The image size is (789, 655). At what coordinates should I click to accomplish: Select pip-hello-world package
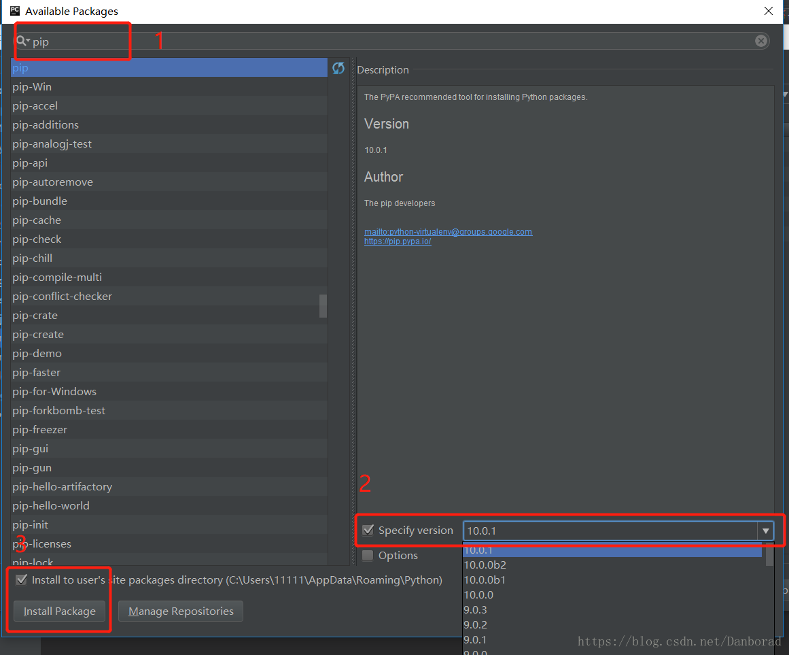(169, 506)
